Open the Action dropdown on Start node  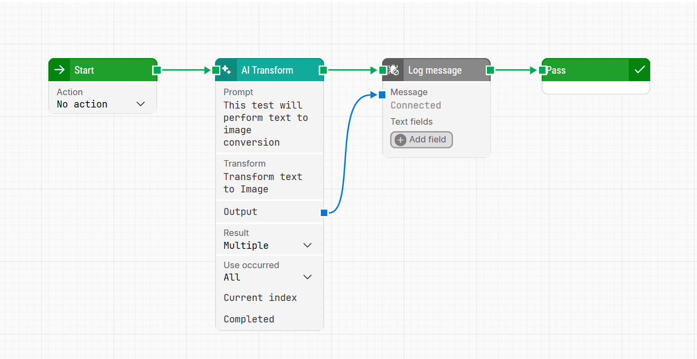pos(102,104)
